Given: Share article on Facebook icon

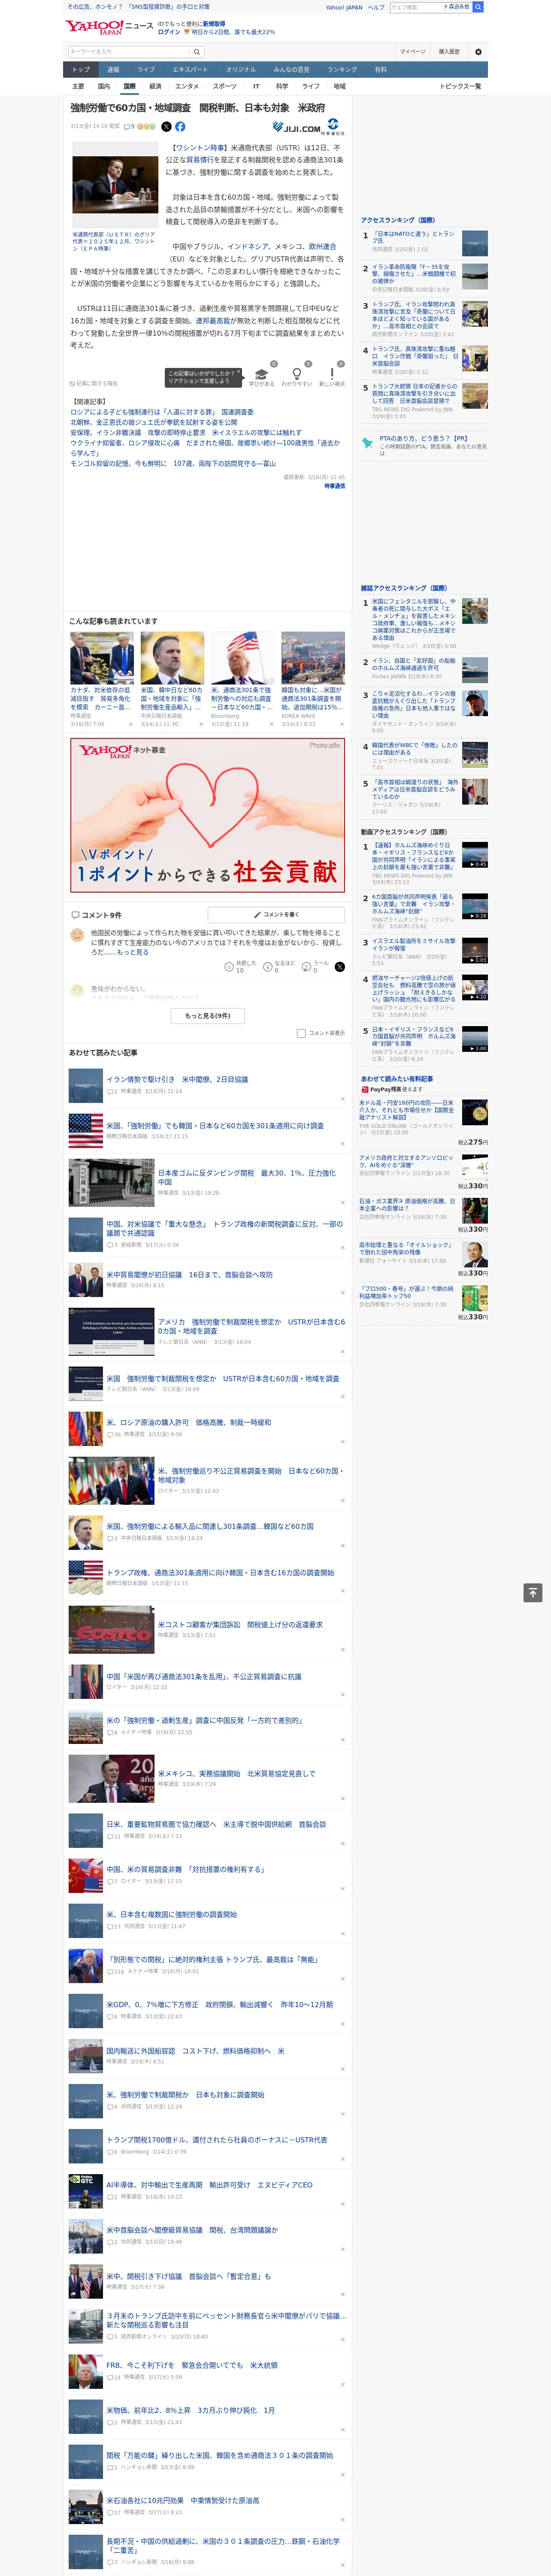Looking at the screenshot, I should tap(180, 127).
